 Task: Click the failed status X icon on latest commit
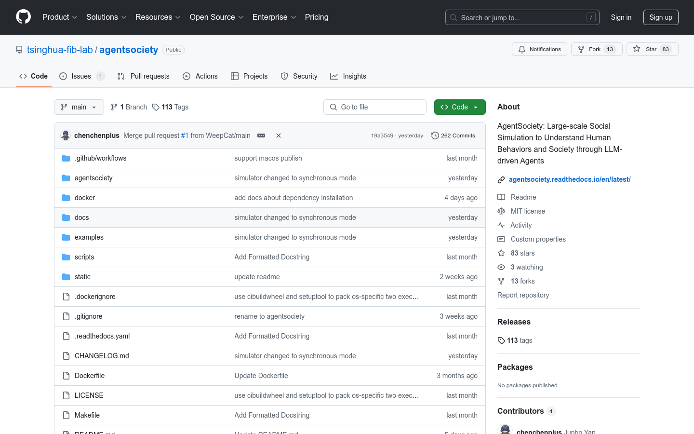279,136
